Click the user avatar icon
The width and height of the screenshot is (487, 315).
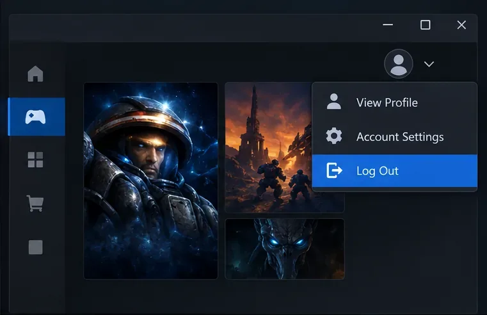click(399, 63)
